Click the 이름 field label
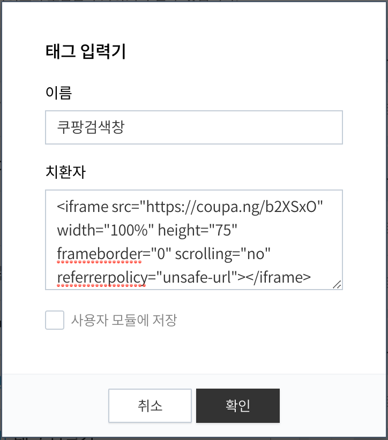Viewport: 388px width, 440px height. [59, 93]
